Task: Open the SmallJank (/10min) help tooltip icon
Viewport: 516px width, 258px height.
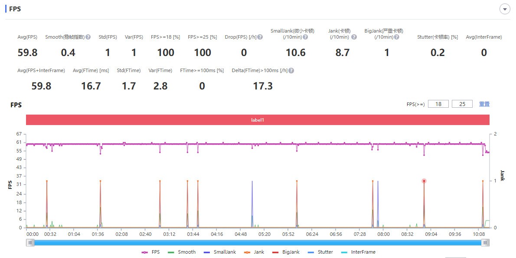Action: tap(305, 37)
